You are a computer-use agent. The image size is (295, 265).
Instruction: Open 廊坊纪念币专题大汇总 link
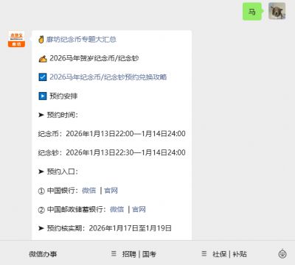[x=81, y=39]
